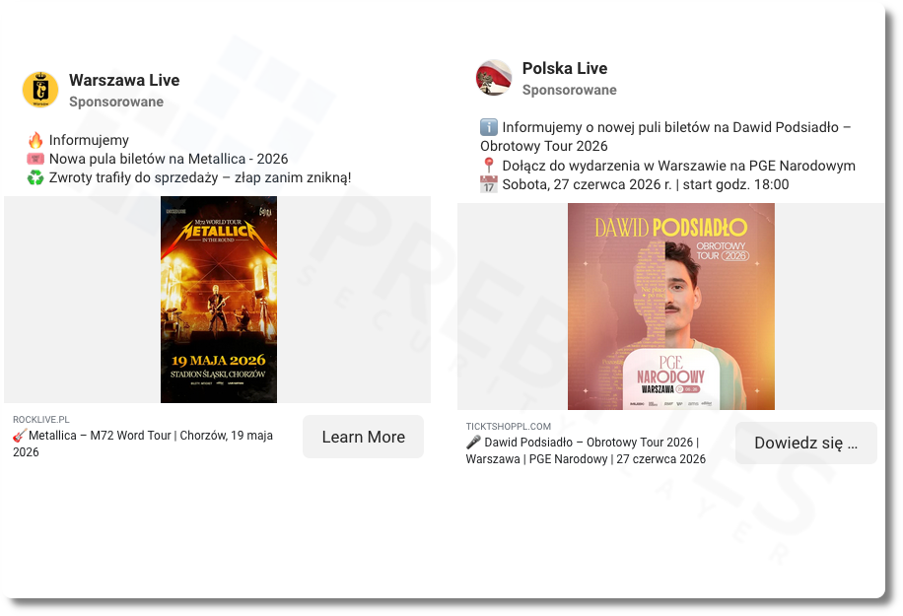Click the fire emoji beside Informujemy
This screenshot has height=616, width=903.
click(35, 140)
